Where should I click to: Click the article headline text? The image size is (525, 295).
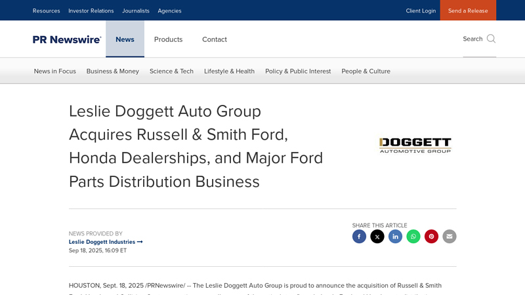click(x=196, y=146)
